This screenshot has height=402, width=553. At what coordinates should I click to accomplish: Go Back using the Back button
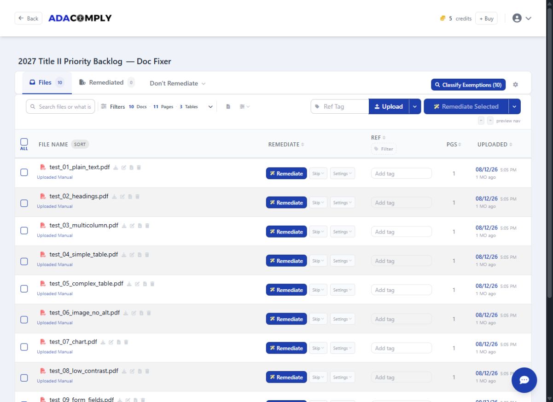point(29,18)
